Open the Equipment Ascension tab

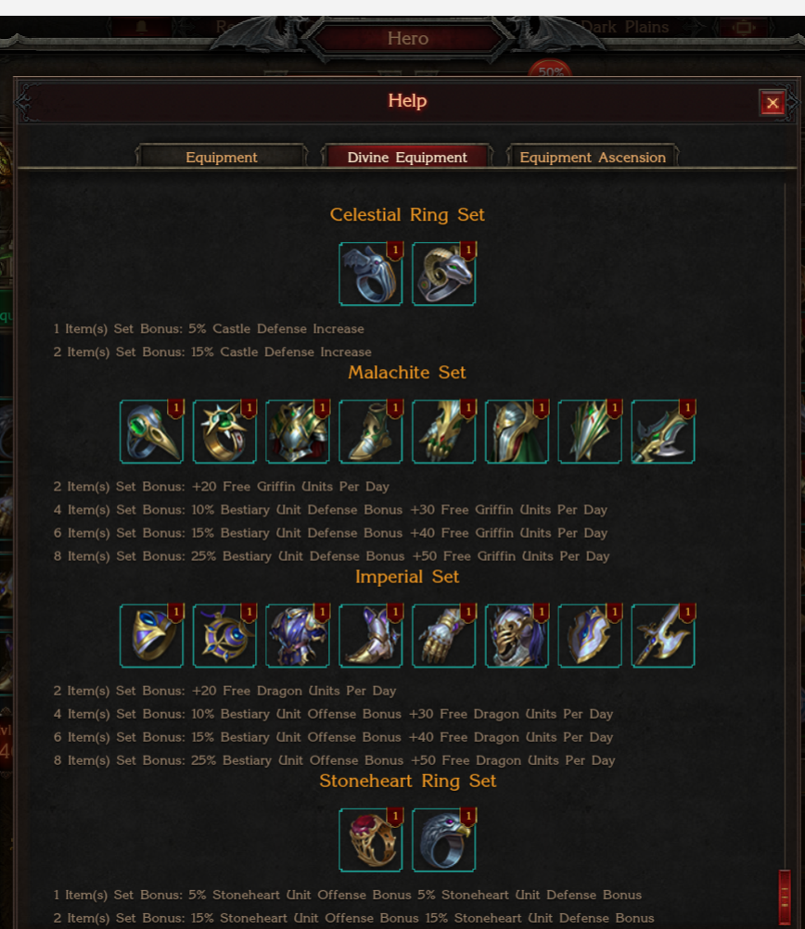click(x=593, y=157)
